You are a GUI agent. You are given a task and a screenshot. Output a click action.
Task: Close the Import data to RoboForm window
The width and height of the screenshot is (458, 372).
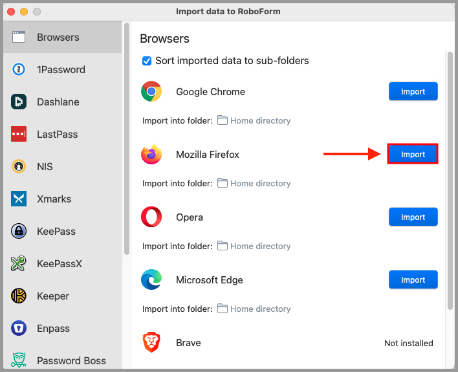[11, 12]
